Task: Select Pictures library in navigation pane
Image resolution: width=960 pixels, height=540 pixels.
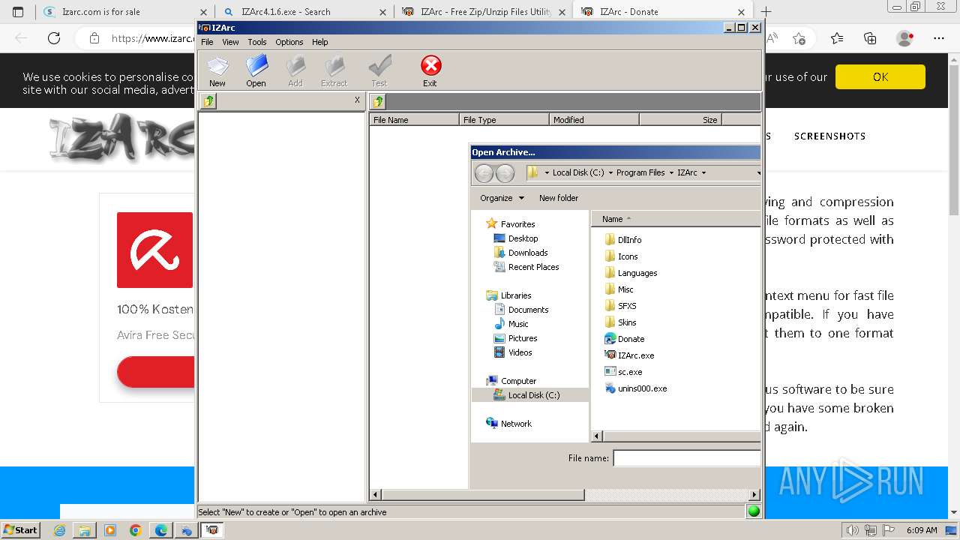Action: click(516, 338)
